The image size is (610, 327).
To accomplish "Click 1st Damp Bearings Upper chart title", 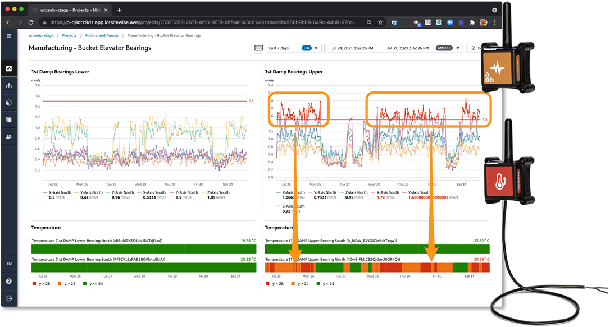I will point(294,72).
